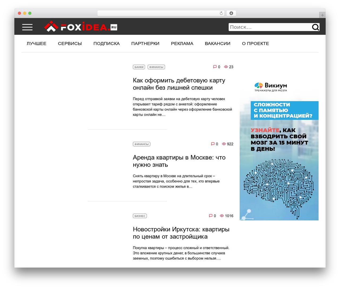This screenshot has height=288, width=340.
Task: Open browser downloads button
Action: pyautogui.click(x=231, y=13)
